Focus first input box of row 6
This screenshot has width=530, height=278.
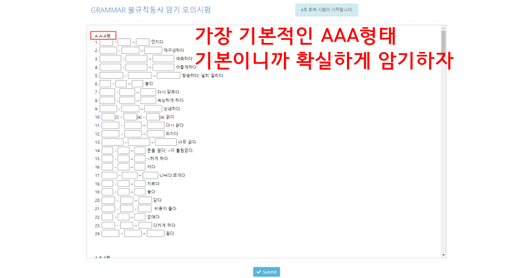pos(105,84)
